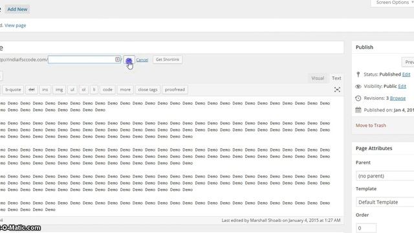
Task: Click the status pin icon
Action: (x=358, y=74)
